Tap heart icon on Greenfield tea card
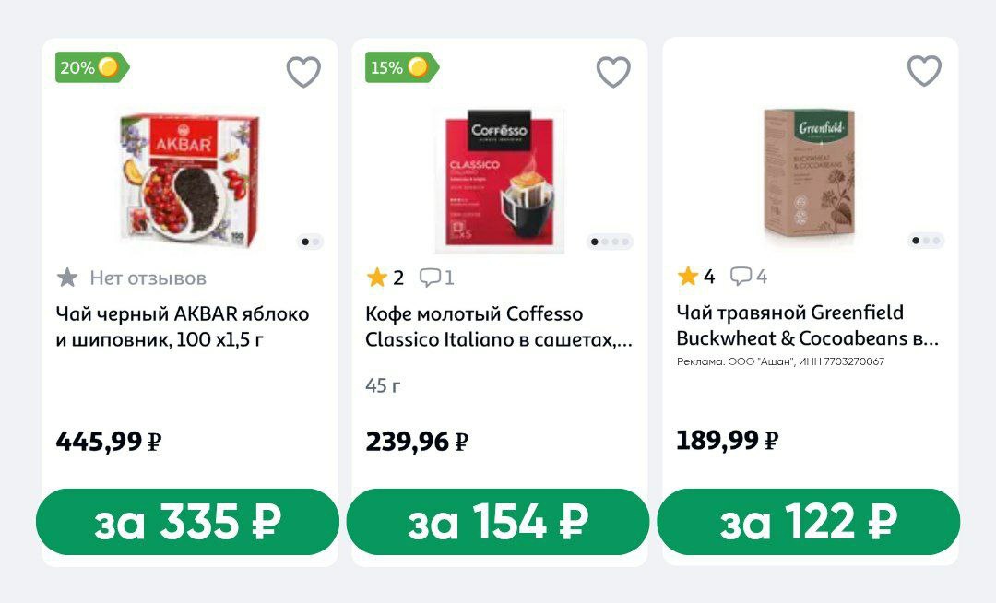Screen dimensions: 996x603 point(924,71)
